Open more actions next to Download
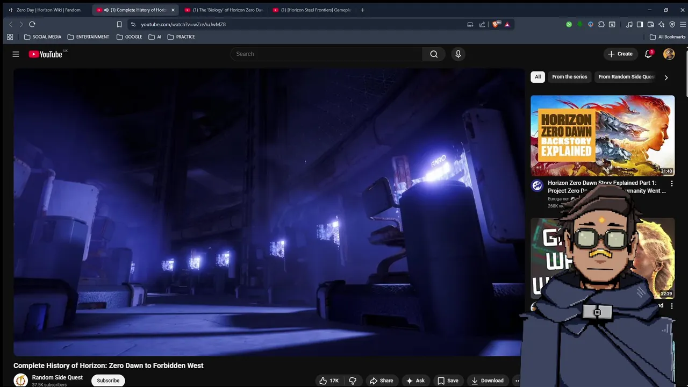 point(517,381)
